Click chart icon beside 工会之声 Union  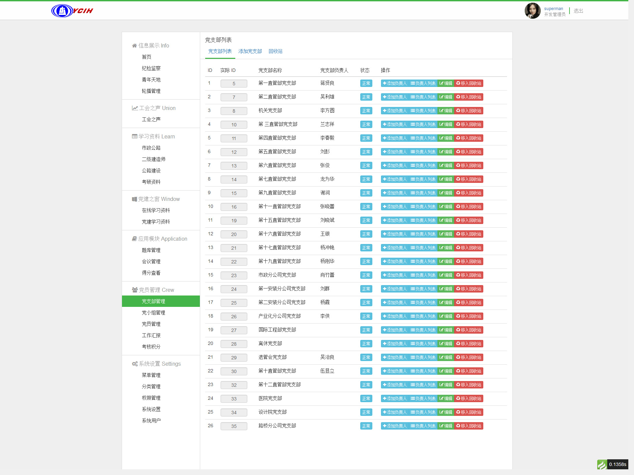[135, 108]
